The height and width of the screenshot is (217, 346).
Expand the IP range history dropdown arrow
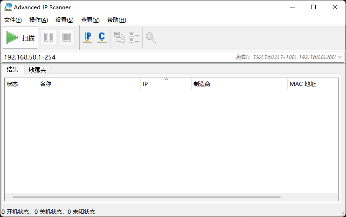click(340, 57)
